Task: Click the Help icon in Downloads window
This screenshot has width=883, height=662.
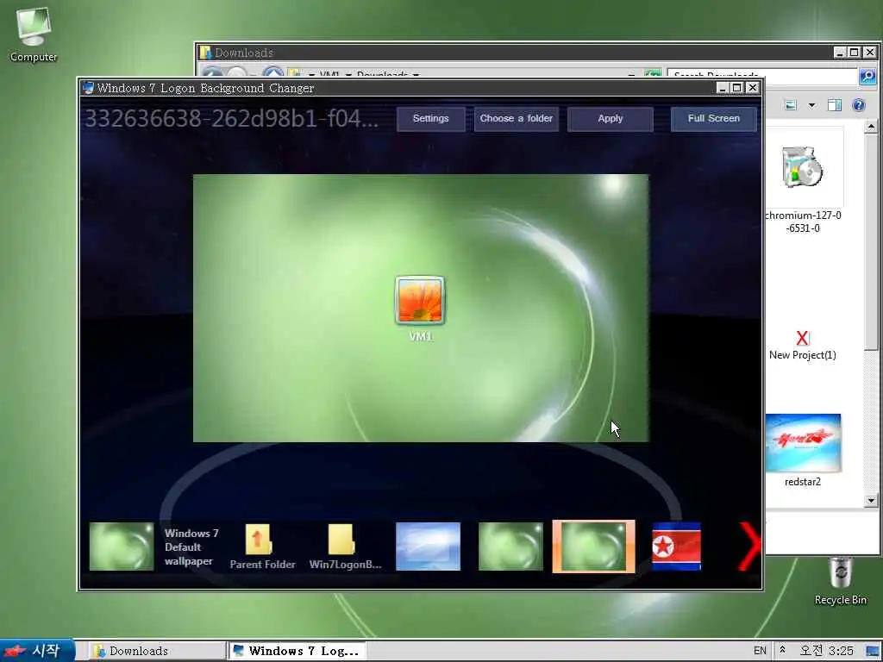Action: [x=859, y=105]
